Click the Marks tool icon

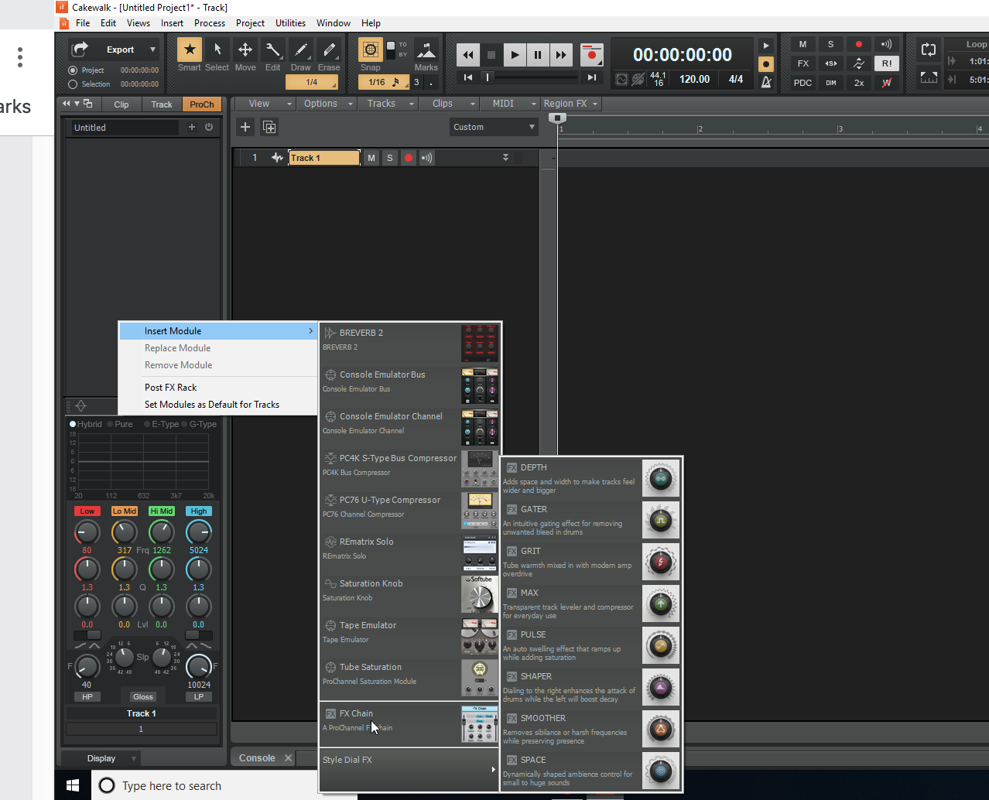click(x=426, y=50)
